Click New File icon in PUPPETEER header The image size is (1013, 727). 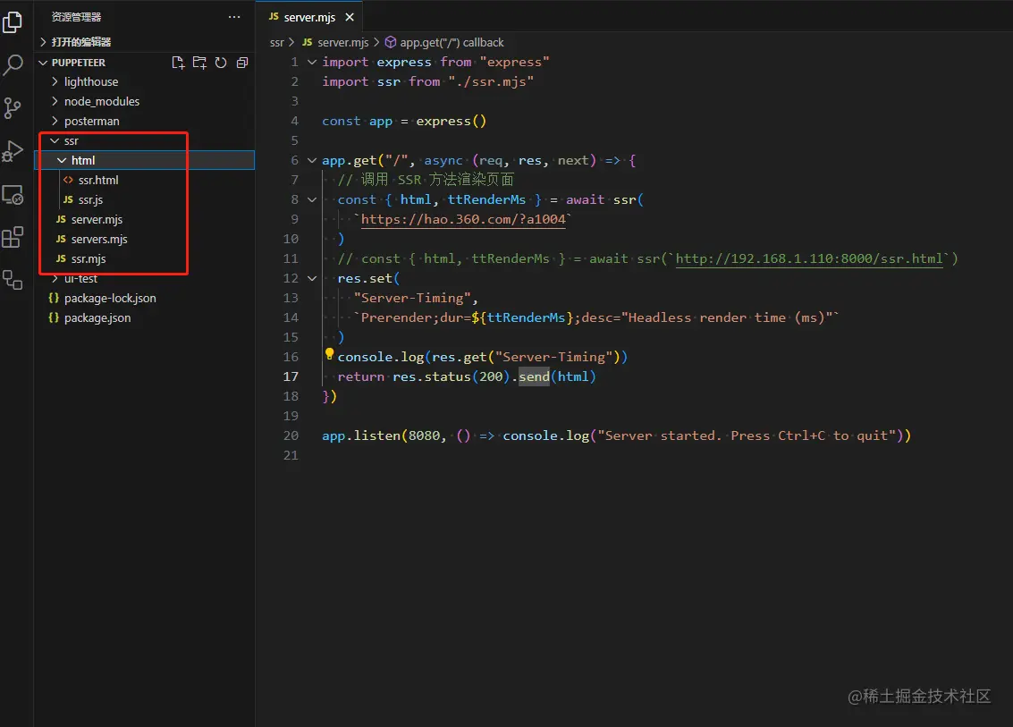tap(178, 63)
